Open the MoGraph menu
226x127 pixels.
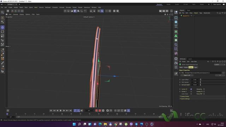tap(48, 7)
